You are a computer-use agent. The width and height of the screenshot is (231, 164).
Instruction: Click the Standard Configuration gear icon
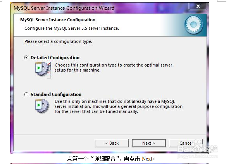tap(42, 106)
